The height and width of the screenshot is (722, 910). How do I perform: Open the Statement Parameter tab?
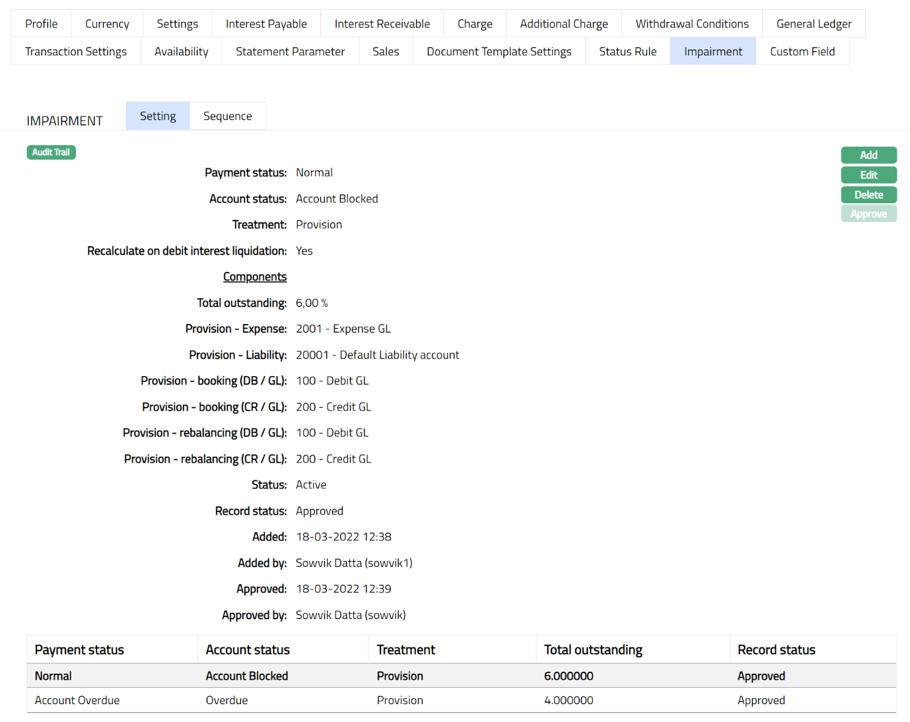tap(290, 51)
